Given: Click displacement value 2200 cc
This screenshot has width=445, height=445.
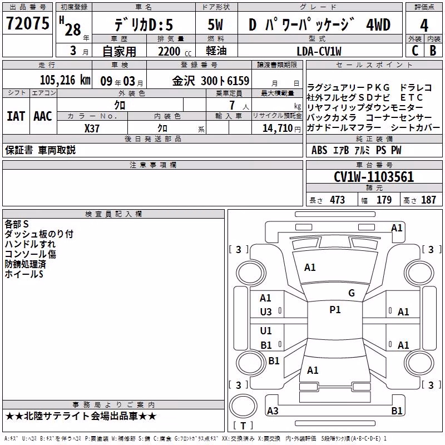Looking at the screenshot, I should (x=175, y=51).
